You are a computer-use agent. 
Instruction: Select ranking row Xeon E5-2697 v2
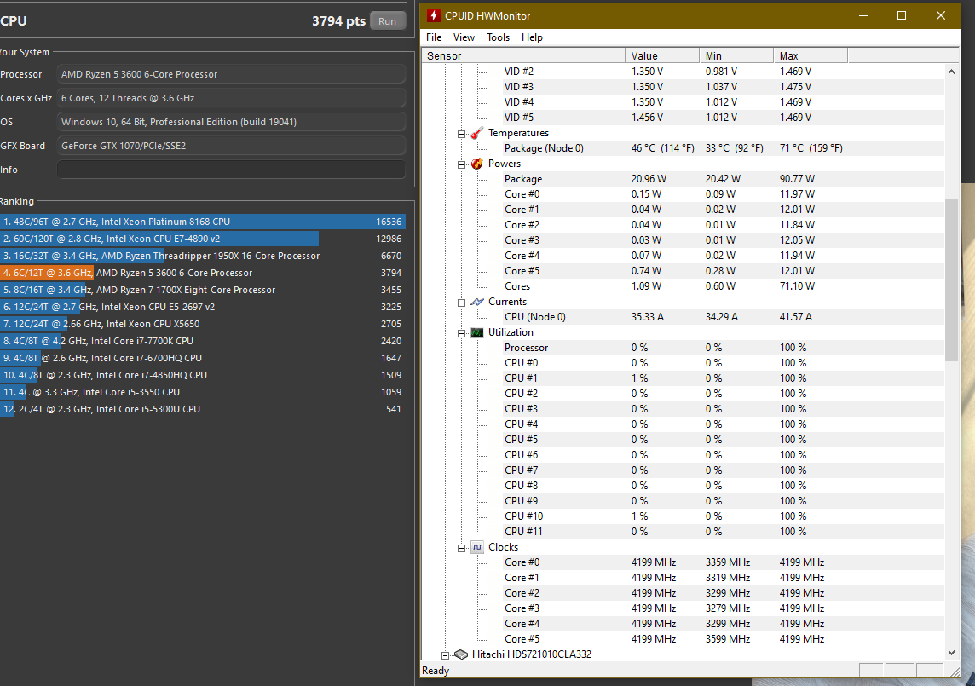pyautogui.click(x=203, y=307)
